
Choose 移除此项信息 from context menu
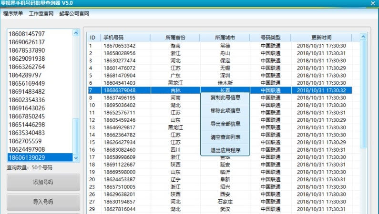225,111
